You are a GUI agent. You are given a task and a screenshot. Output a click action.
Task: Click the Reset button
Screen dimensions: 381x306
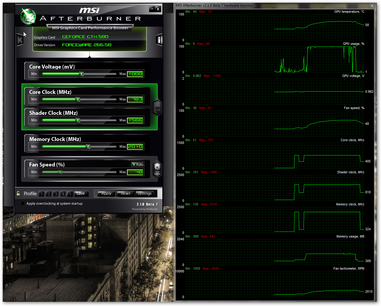[125, 194]
